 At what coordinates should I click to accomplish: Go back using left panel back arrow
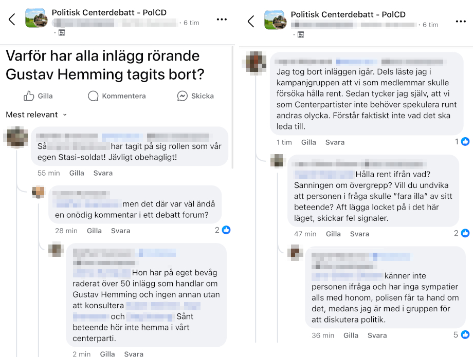(12, 20)
